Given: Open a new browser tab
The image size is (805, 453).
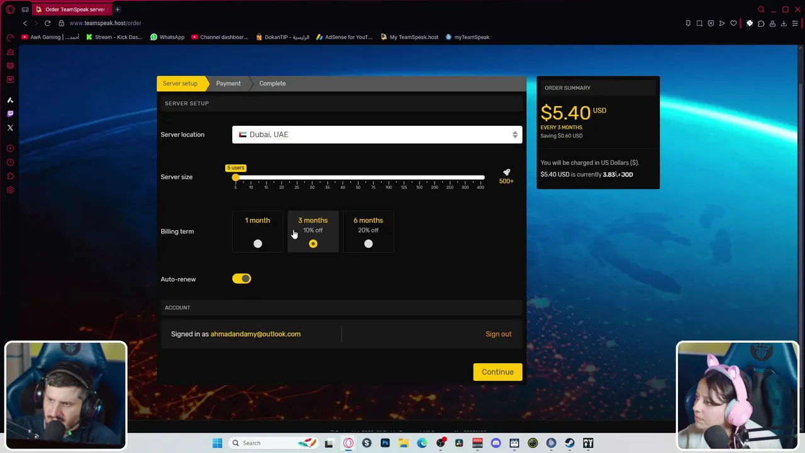Looking at the screenshot, I should pos(118,9).
